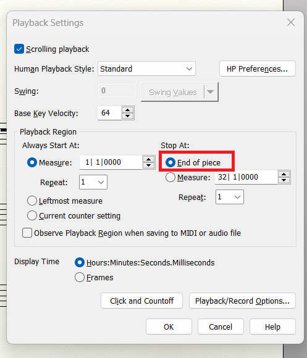Viewport: 307px width, 358px height.
Task: Close the Playback Settings dialog with X
Action: pos(291,22)
